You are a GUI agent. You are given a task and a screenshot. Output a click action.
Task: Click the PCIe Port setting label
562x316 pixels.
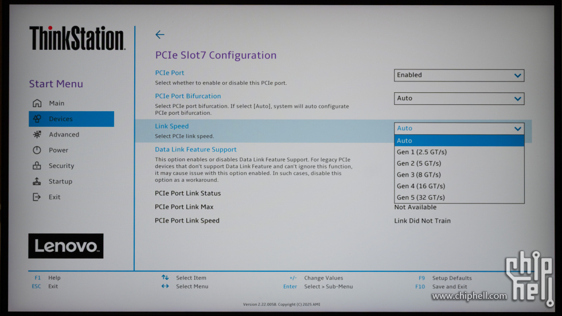[x=169, y=73]
